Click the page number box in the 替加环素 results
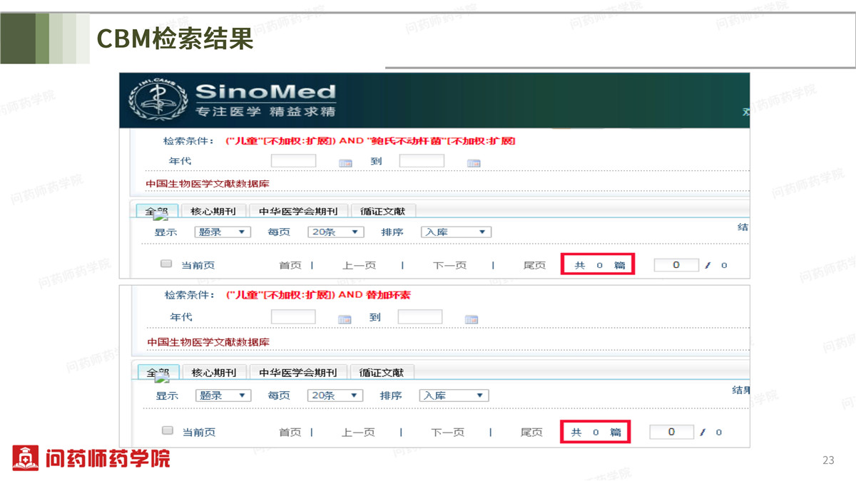The image size is (856, 481). [x=671, y=432]
